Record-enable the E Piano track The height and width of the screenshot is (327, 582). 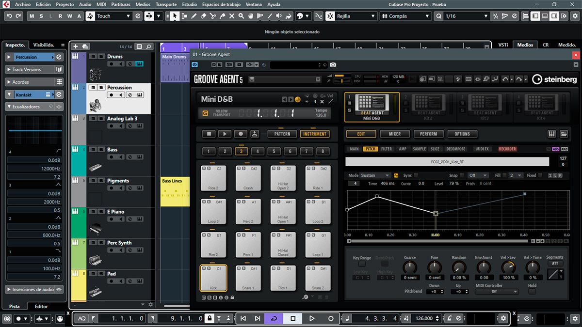(x=112, y=219)
